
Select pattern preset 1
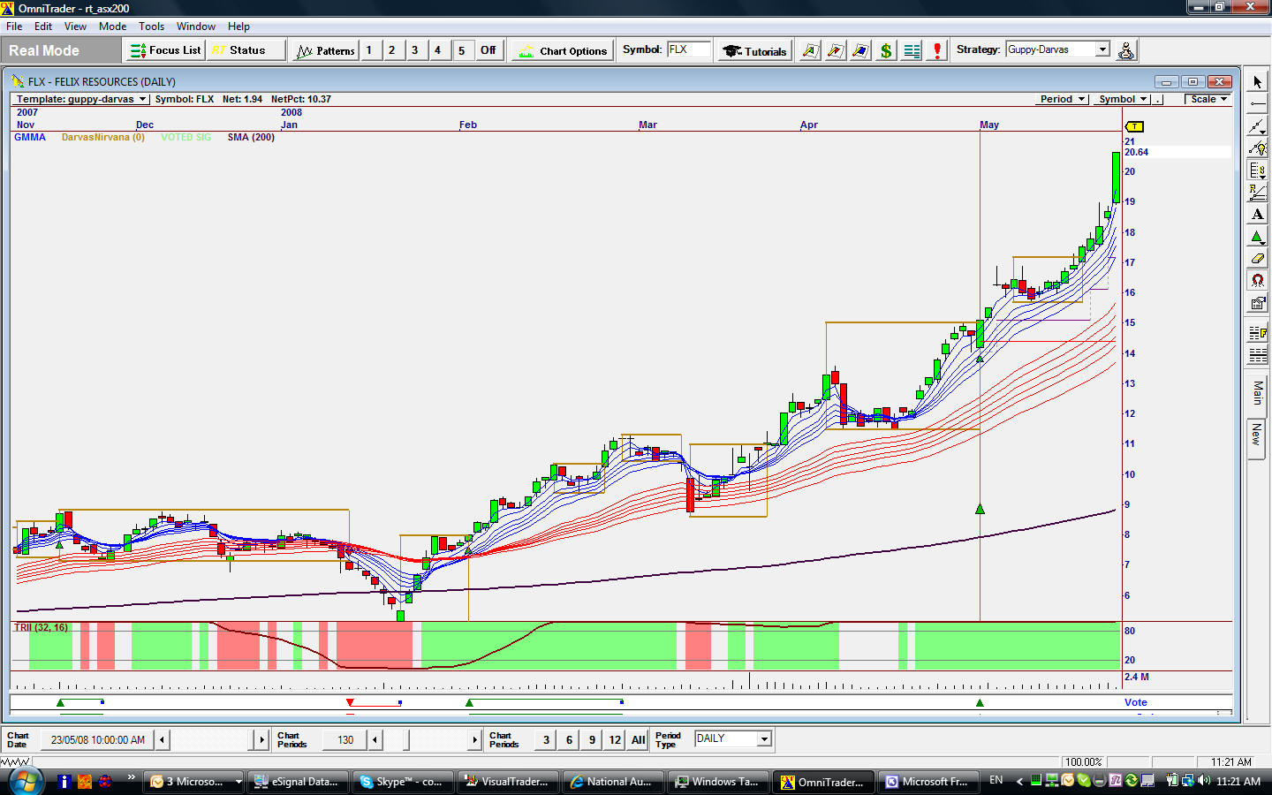tap(369, 50)
